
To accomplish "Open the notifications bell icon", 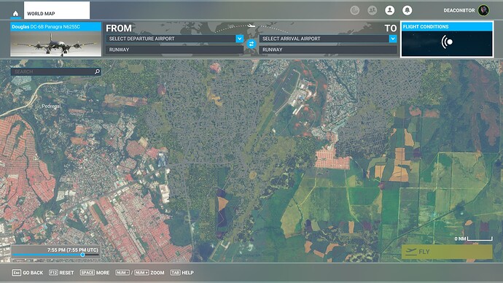I will tap(407, 10).
